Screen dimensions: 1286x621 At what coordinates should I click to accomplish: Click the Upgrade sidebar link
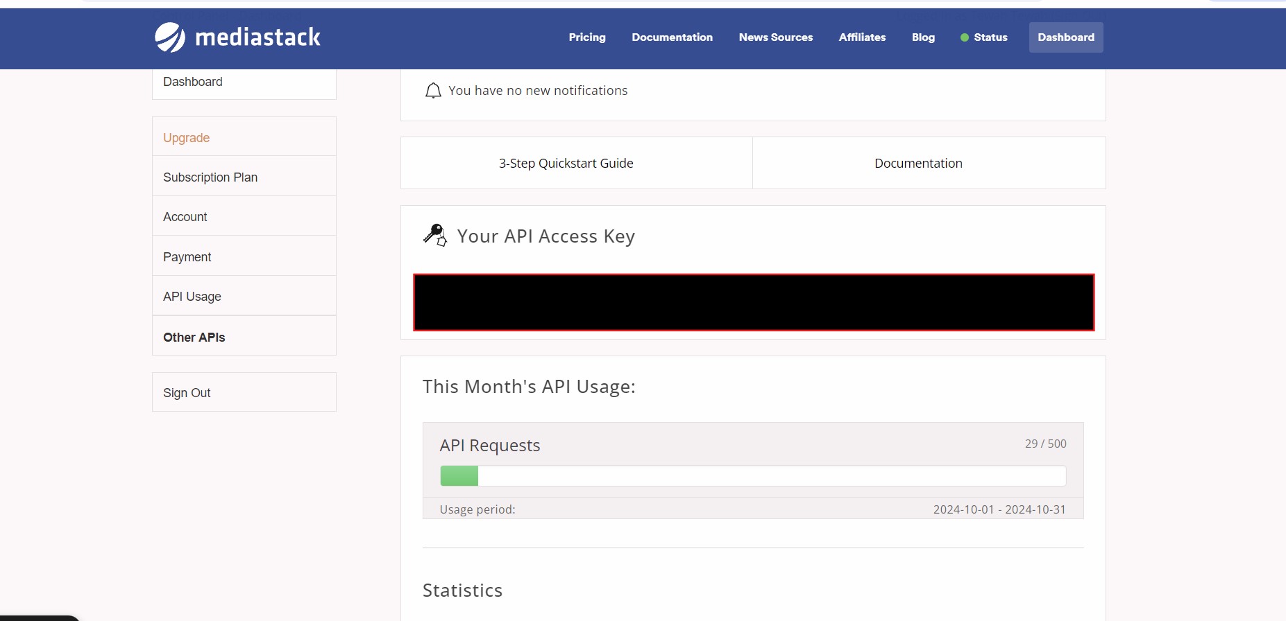(244, 137)
